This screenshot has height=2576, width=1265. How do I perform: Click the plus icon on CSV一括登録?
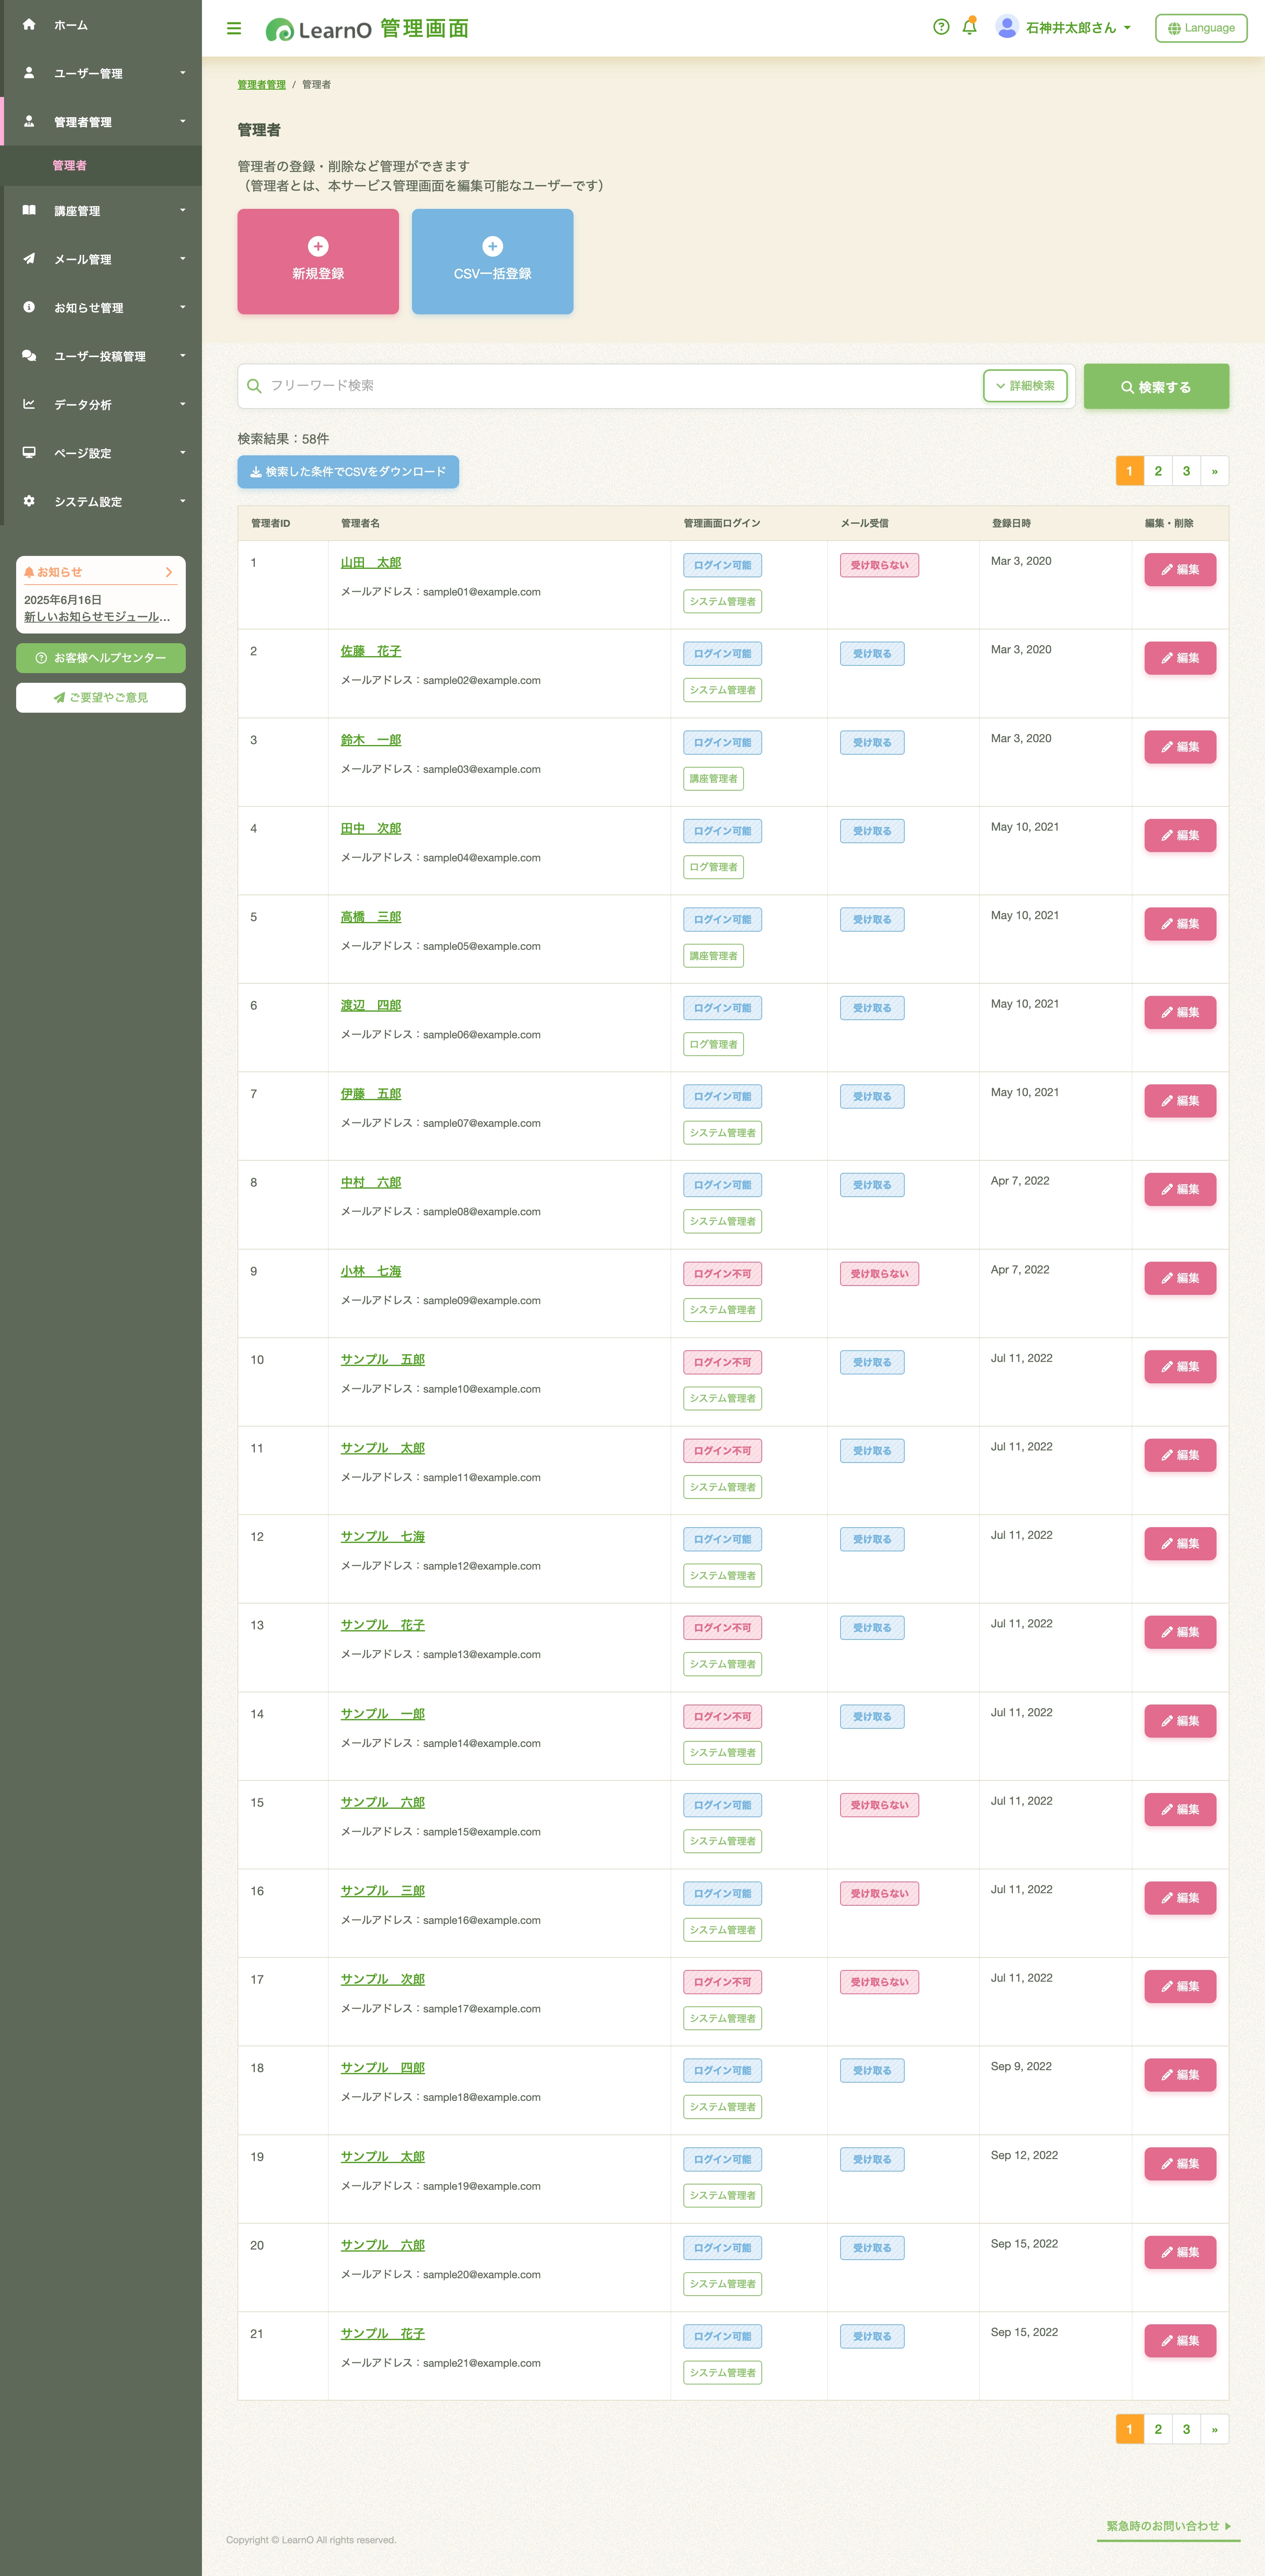click(492, 246)
